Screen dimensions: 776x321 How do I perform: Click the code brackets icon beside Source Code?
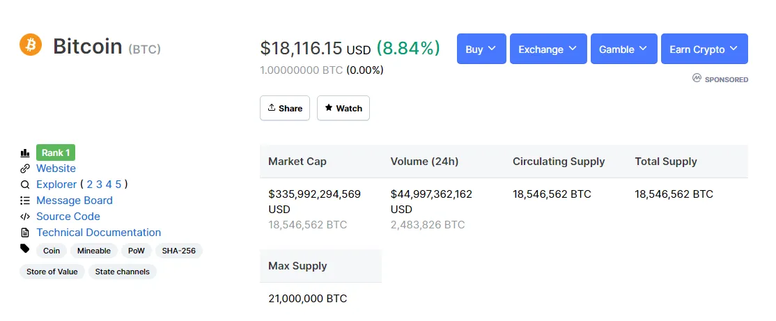25,216
